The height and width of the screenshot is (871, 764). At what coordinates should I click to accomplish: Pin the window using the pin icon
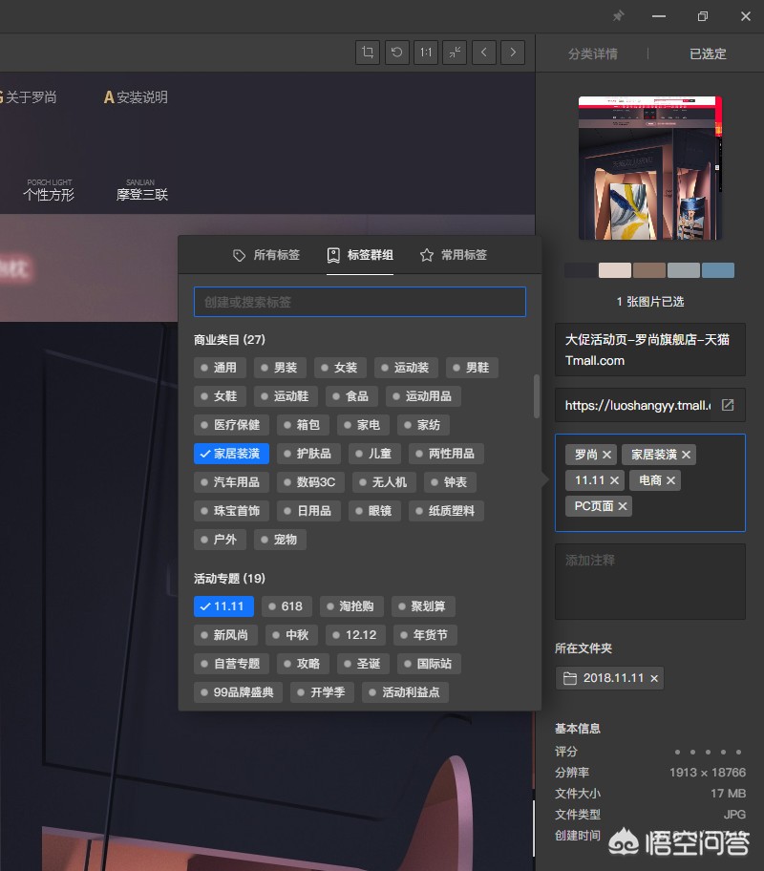[x=618, y=15]
